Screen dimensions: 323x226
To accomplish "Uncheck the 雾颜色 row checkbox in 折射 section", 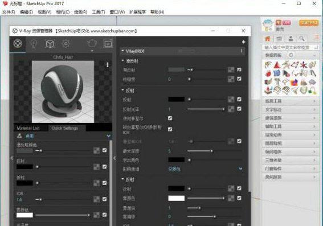I will (x=239, y=198).
